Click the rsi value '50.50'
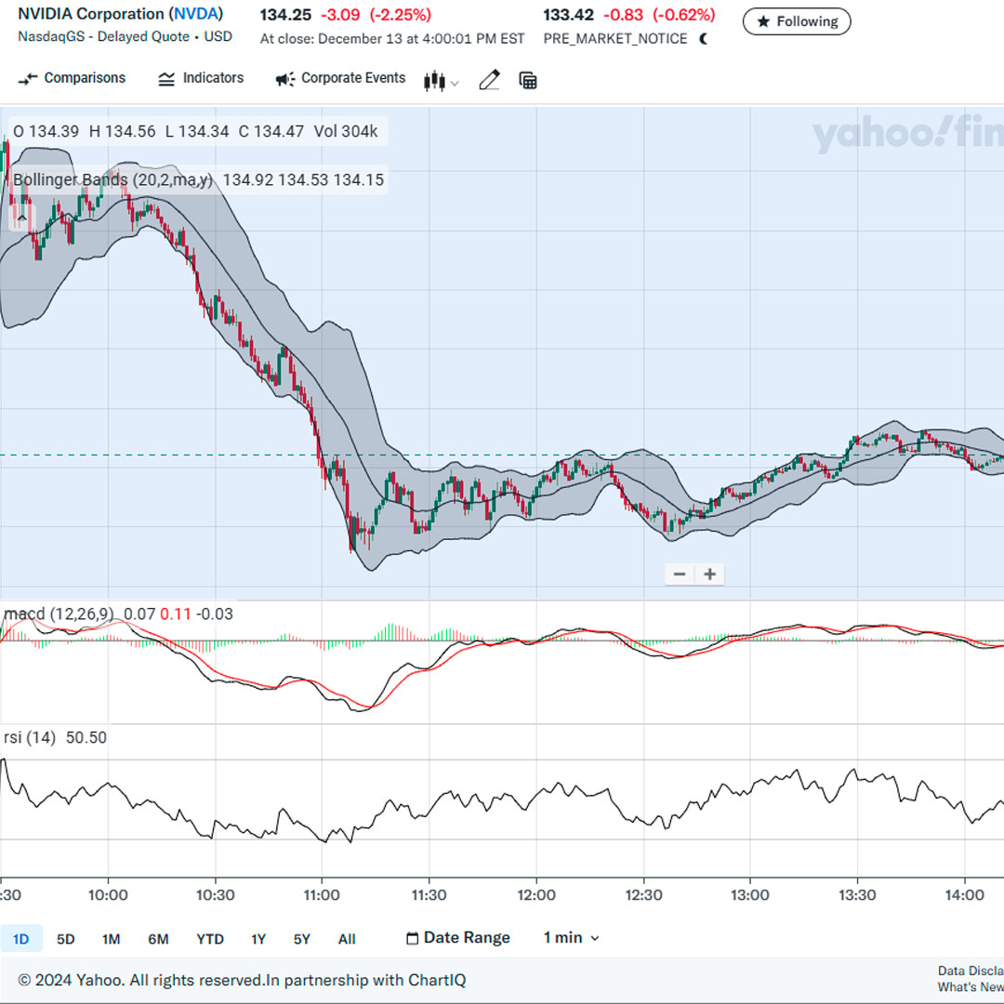This screenshot has width=1004, height=1004. pyautogui.click(x=86, y=737)
